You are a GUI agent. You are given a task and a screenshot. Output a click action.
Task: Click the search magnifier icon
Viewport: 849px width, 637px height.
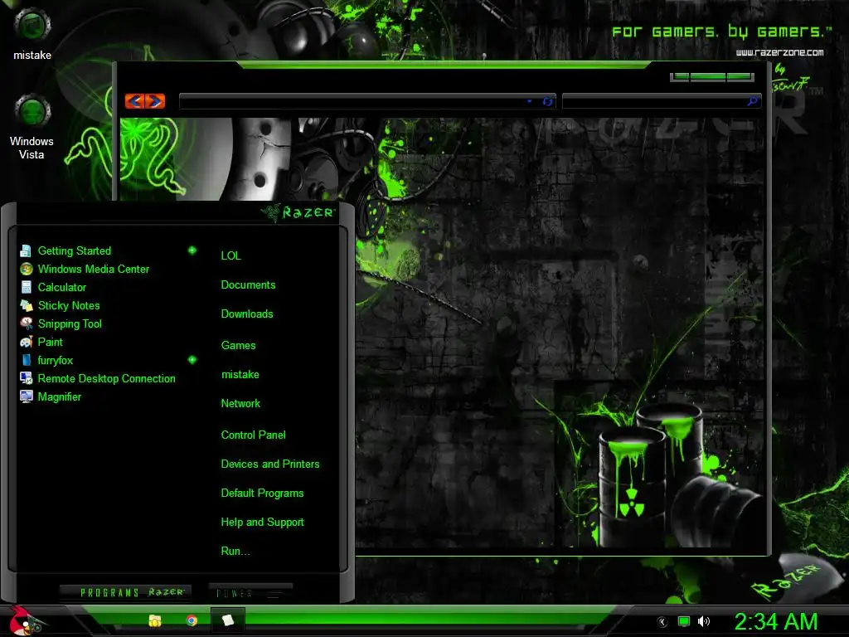point(753,101)
